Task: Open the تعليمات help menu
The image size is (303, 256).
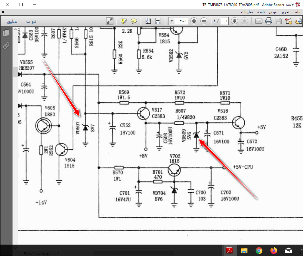Action: (x=247, y=12)
